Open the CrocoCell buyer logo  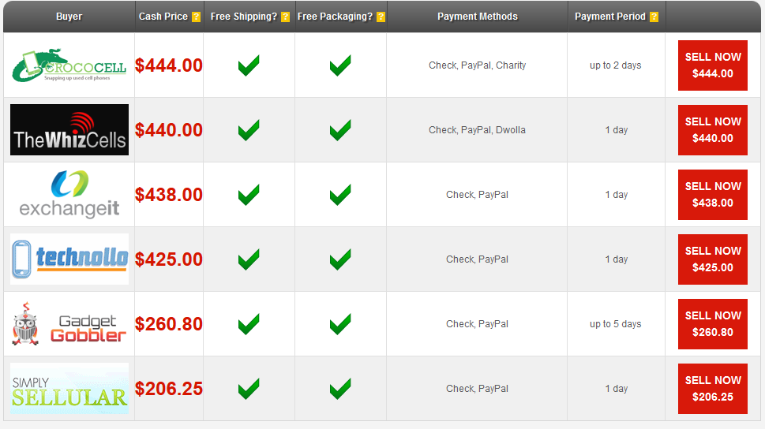(69, 65)
